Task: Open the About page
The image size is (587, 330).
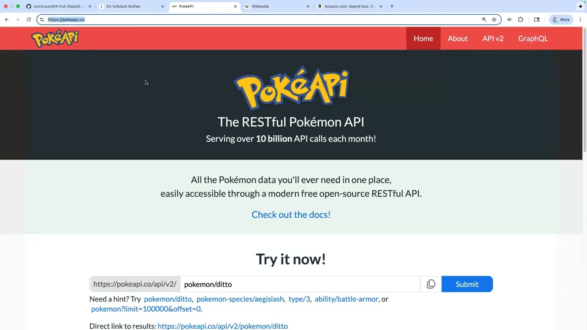Action: (x=458, y=38)
